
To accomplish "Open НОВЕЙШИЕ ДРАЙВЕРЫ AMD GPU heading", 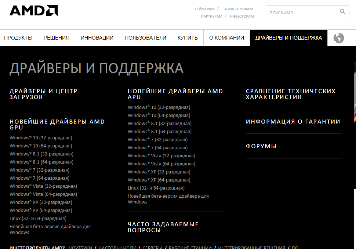I will [x=57, y=125].
